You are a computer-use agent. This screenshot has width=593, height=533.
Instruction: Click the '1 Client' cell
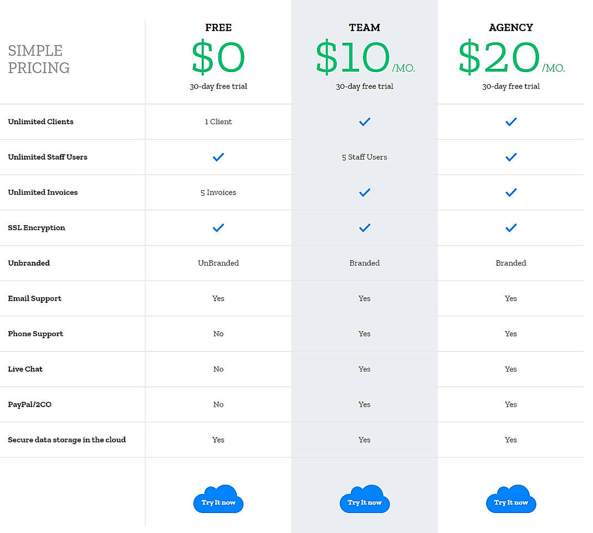218,121
